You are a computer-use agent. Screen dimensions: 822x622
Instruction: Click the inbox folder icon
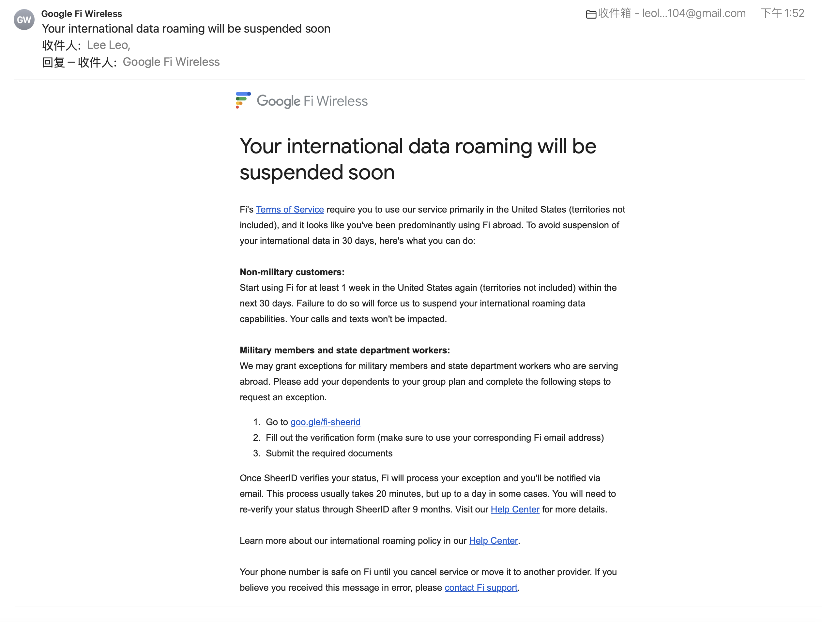[x=591, y=14]
